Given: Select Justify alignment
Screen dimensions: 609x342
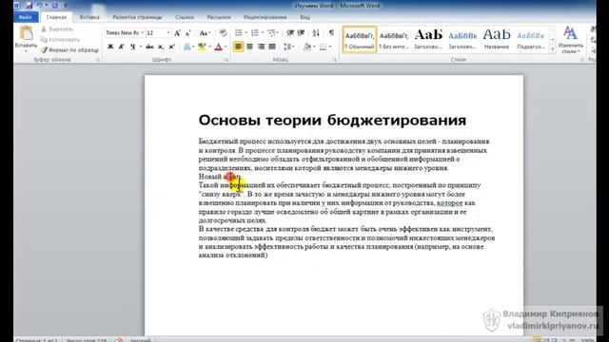Looking at the screenshot, I should pyautogui.click(x=272, y=47).
